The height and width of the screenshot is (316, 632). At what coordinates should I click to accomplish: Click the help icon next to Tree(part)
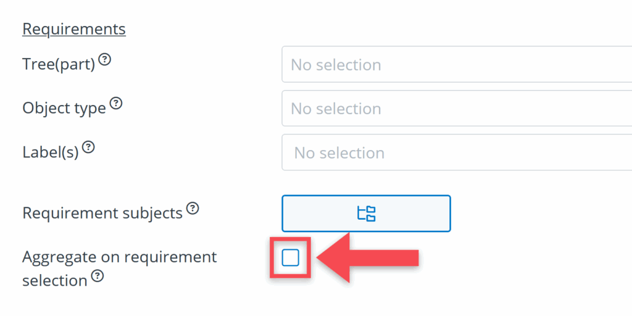point(105,60)
